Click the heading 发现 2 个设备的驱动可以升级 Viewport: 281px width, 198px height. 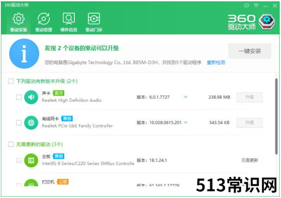(x=82, y=48)
